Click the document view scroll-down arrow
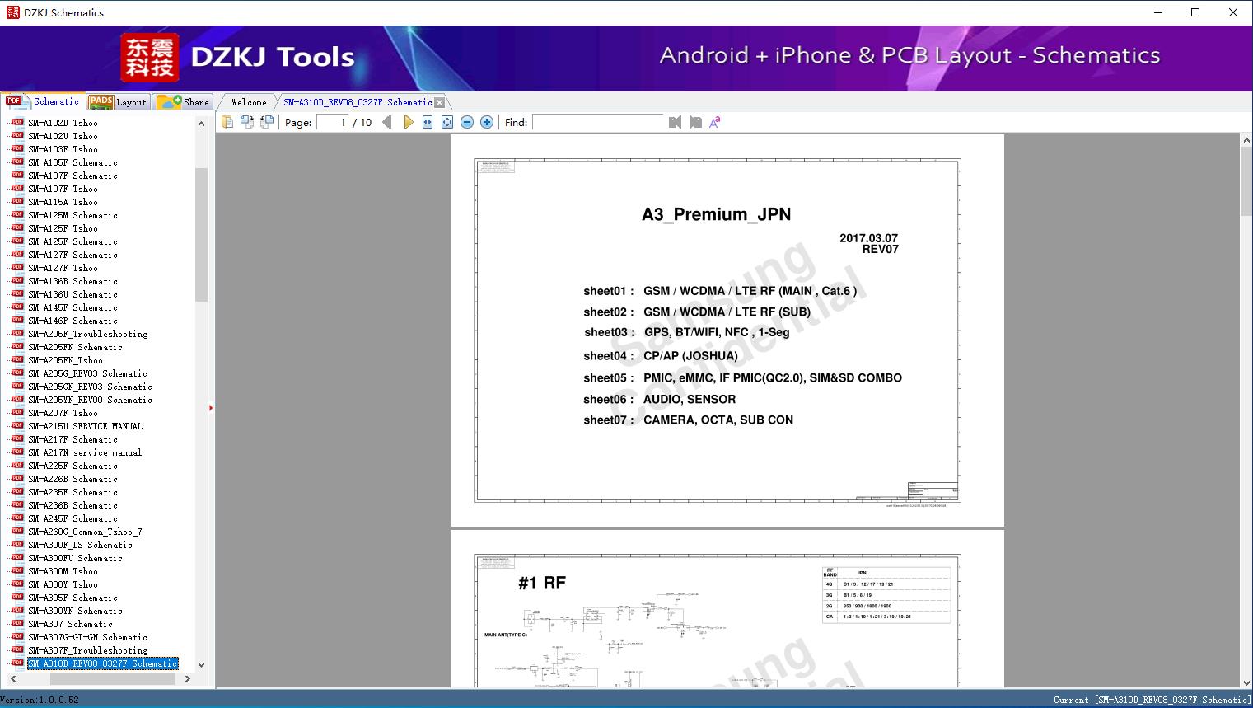The image size is (1253, 708). point(1246,682)
